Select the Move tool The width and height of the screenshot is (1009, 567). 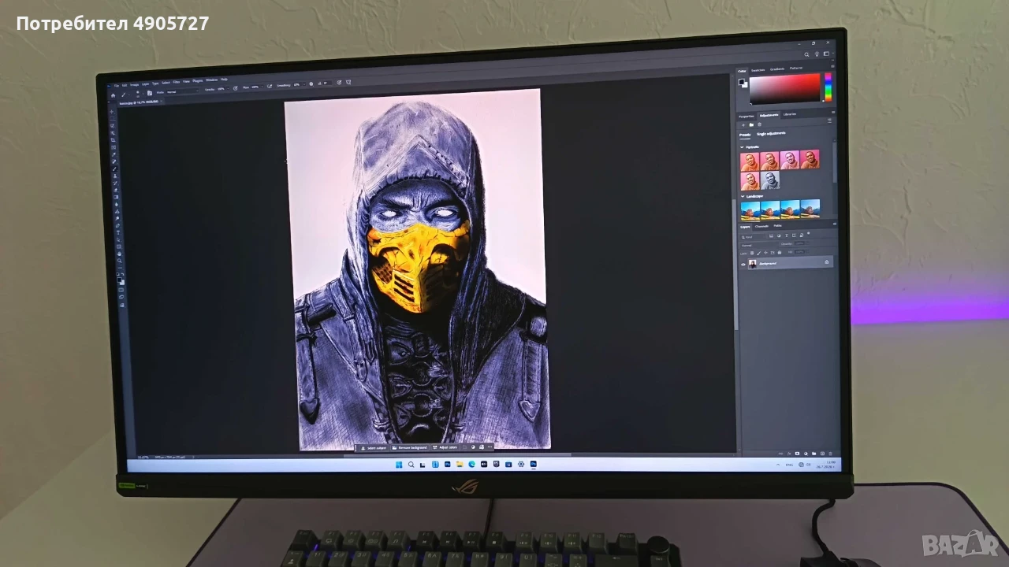pyautogui.click(x=112, y=110)
